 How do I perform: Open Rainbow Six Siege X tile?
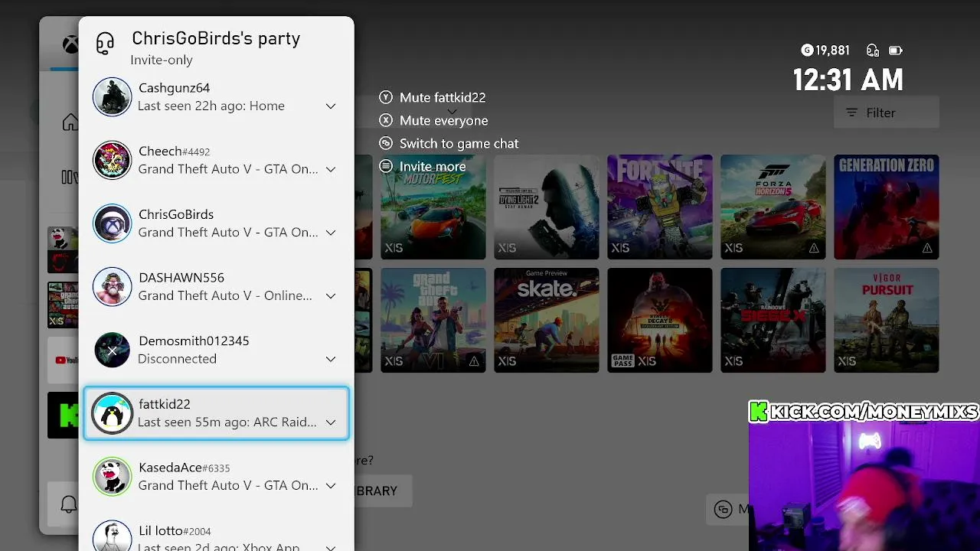tap(773, 320)
